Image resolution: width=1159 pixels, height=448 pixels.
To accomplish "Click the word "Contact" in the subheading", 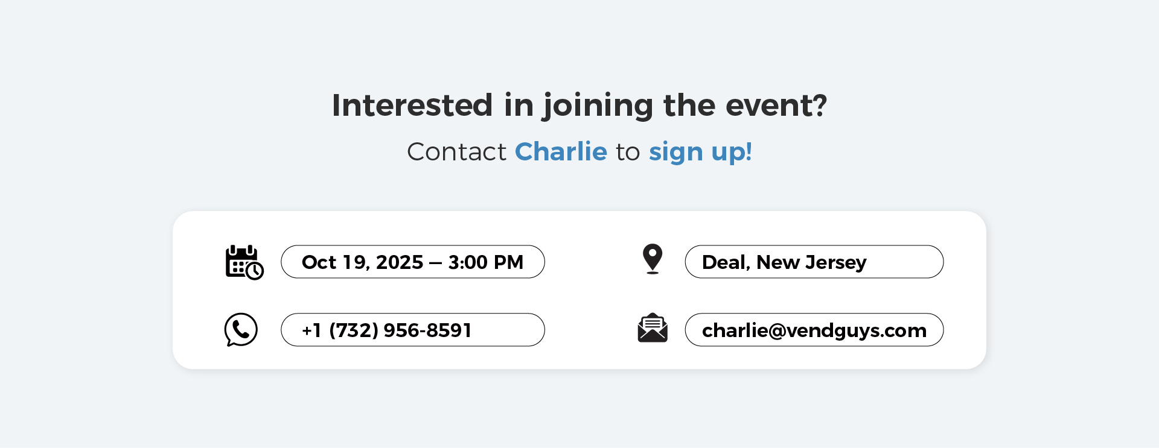I will click(456, 151).
